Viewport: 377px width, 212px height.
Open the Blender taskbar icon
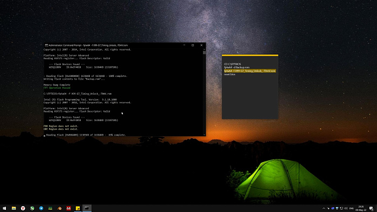coord(59,208)
